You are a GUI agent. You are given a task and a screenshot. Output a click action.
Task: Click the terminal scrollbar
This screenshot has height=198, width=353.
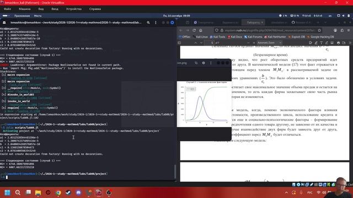click(175, 171)
